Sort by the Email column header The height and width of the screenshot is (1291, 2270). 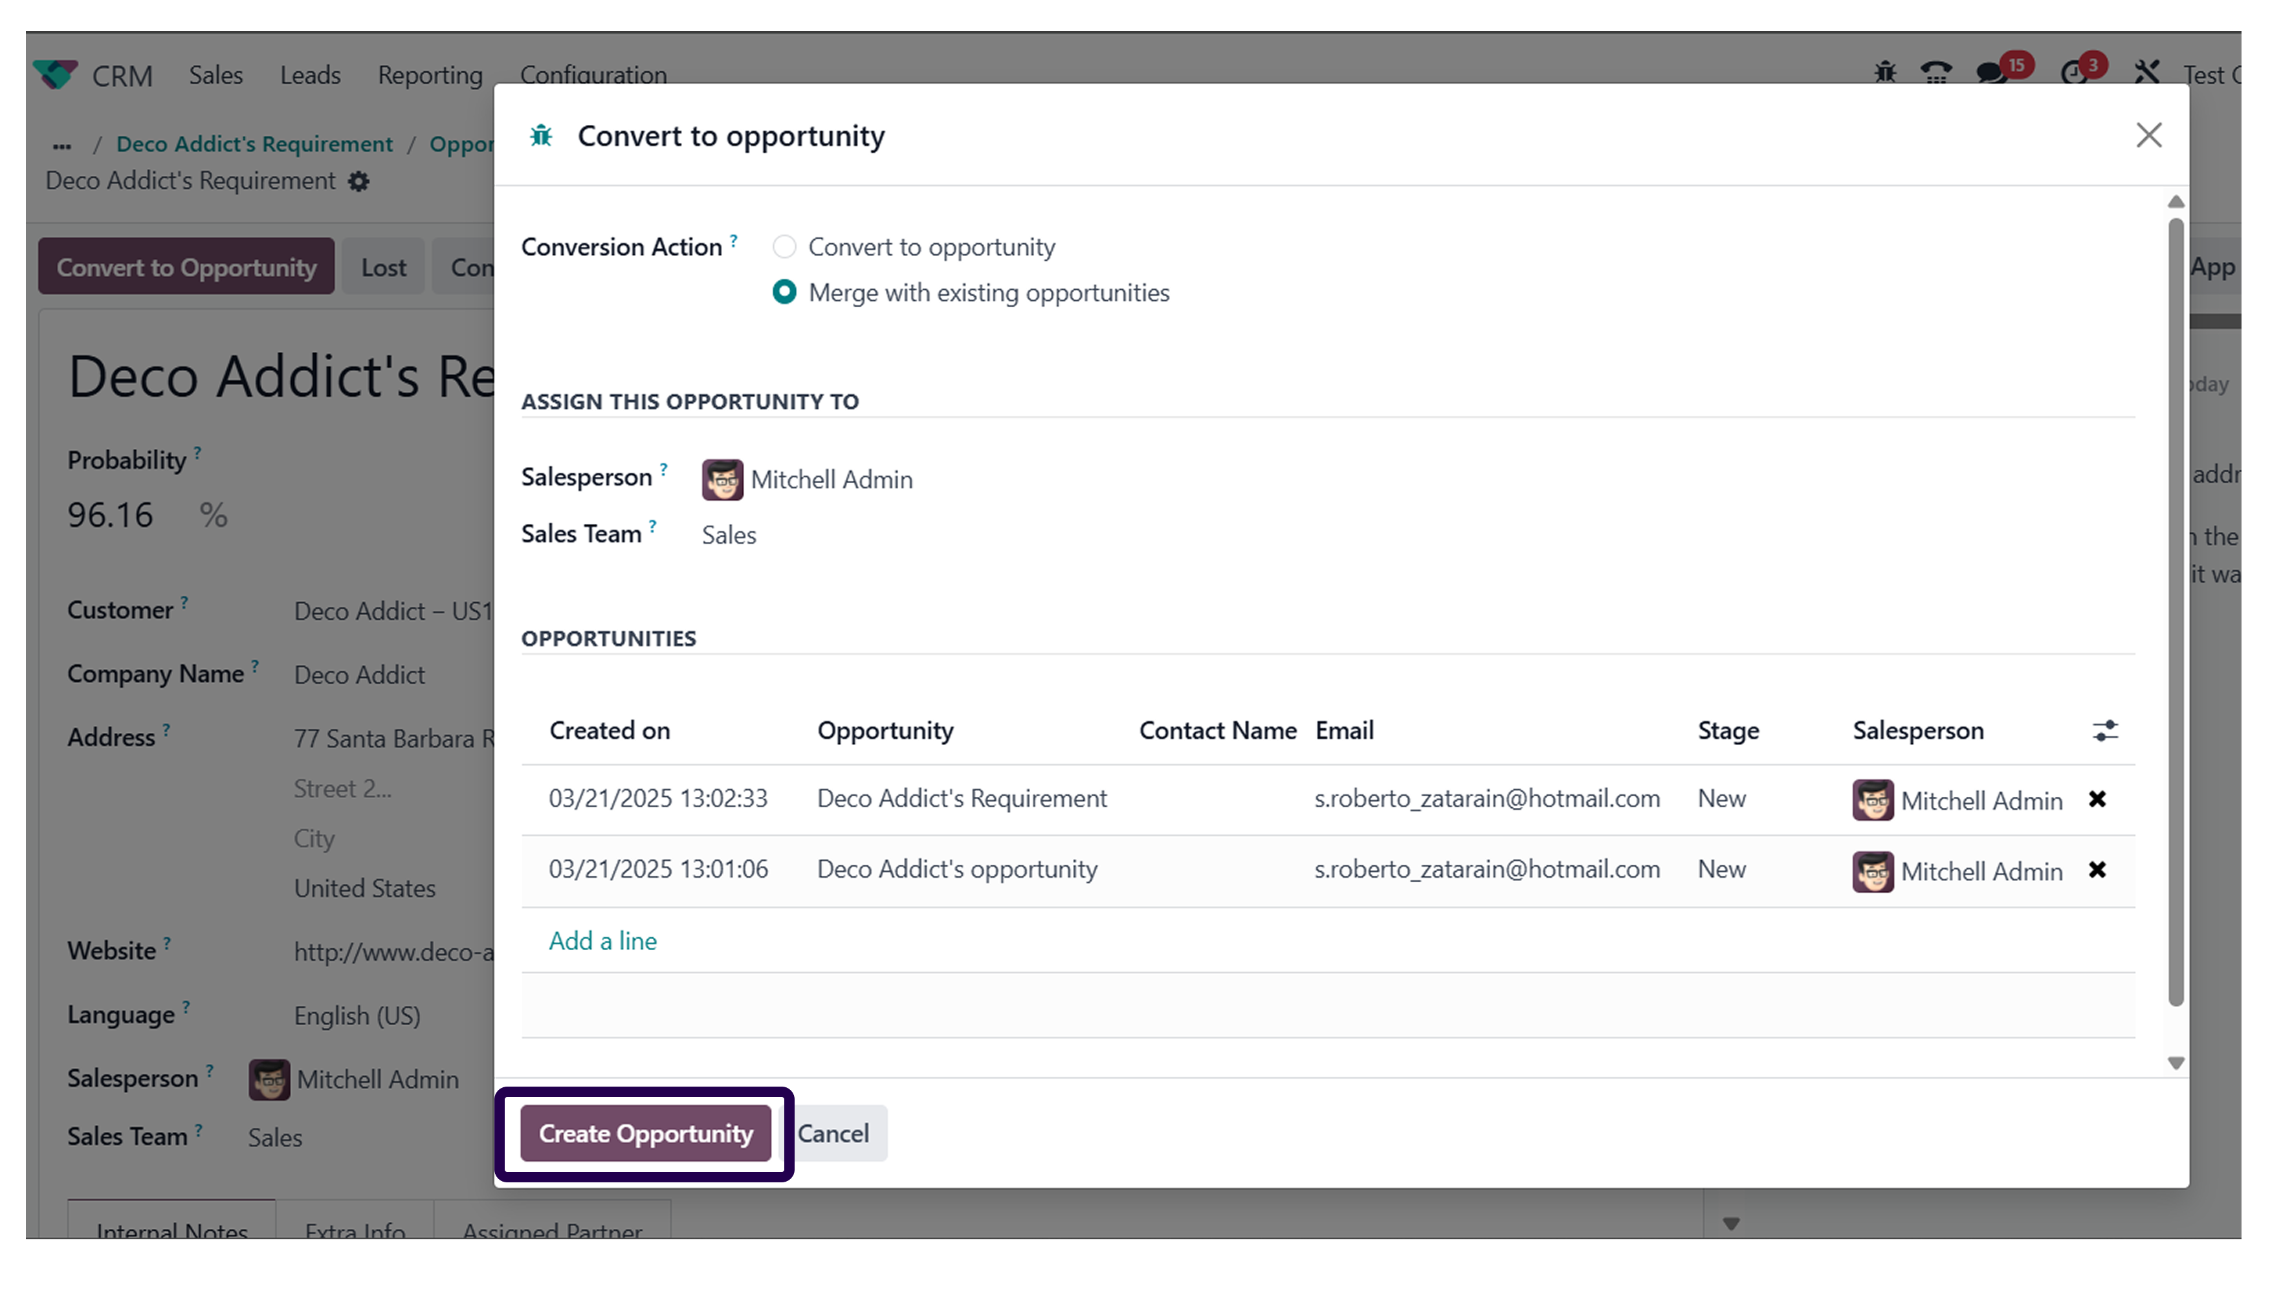click(1345, 731)
